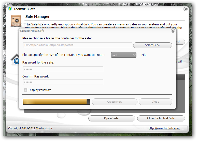Click the Copyright 2011-2012 Toolwiz.com text
197x141 pixels.
click(30, 128)
